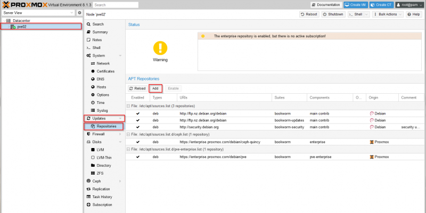Image resolution: width=426 pixels, height=213 pixels.
Task: Open the root@pam user menu
Action: coord(409,5)
